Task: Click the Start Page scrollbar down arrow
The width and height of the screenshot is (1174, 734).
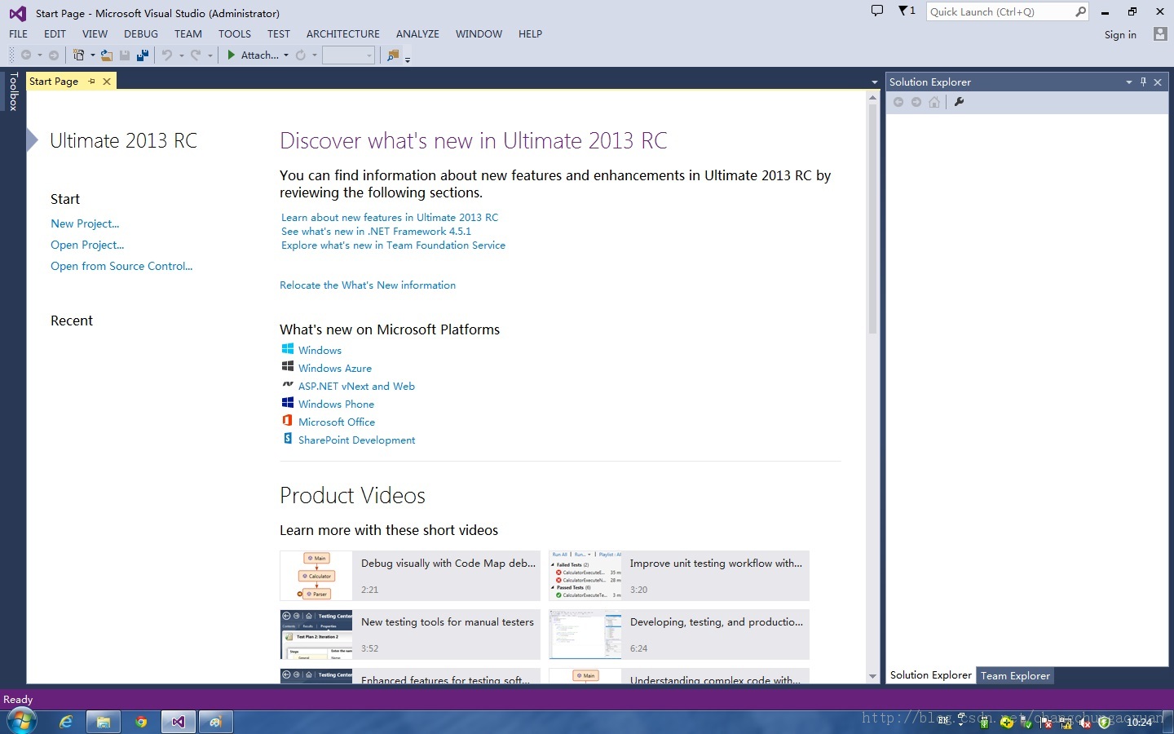Action: 872,676
